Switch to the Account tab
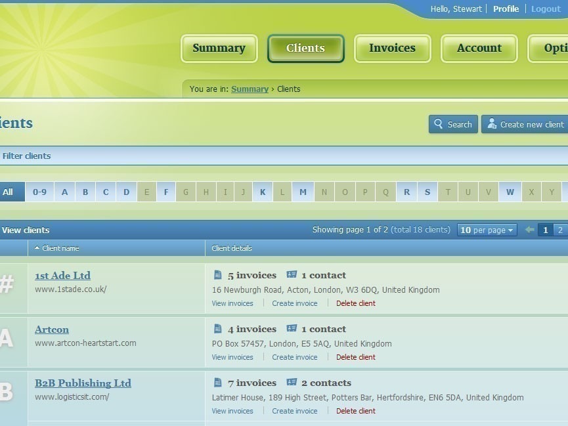Viewport: 568px width, 426px height. point(479,49)
